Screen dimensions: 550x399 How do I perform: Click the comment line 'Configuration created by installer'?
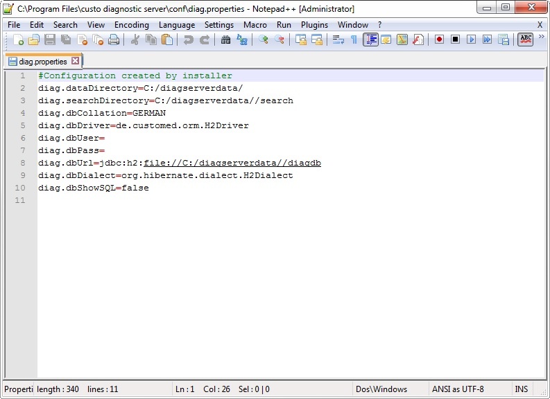(x=135, y=76)
